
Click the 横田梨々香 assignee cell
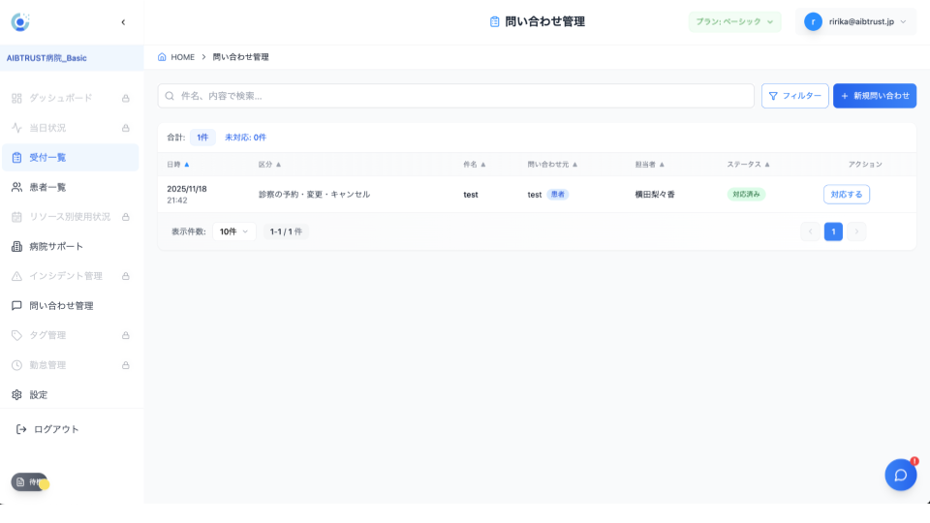[x=655, y=195]
